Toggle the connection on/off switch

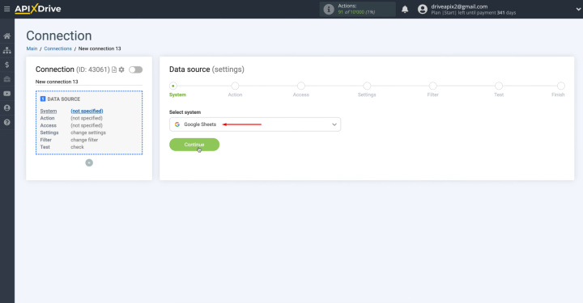(136, 69)
